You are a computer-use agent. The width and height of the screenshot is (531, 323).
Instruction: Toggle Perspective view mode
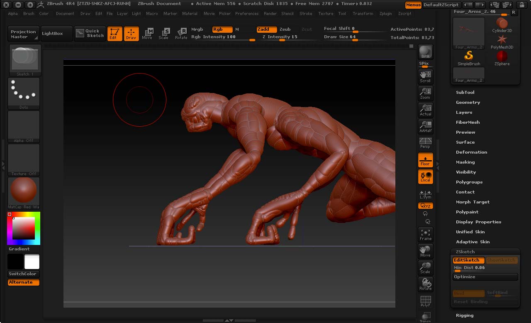(x=425, y=143)
